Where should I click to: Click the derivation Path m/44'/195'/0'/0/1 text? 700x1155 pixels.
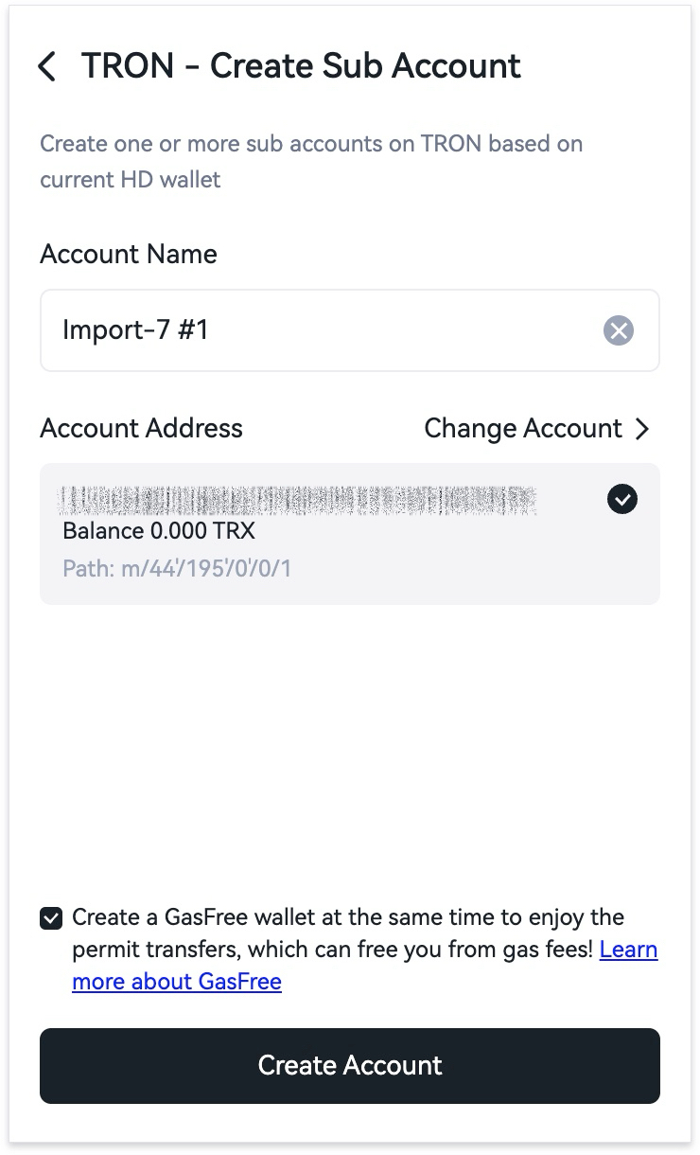pyautogui.click(x=177, y=569)
